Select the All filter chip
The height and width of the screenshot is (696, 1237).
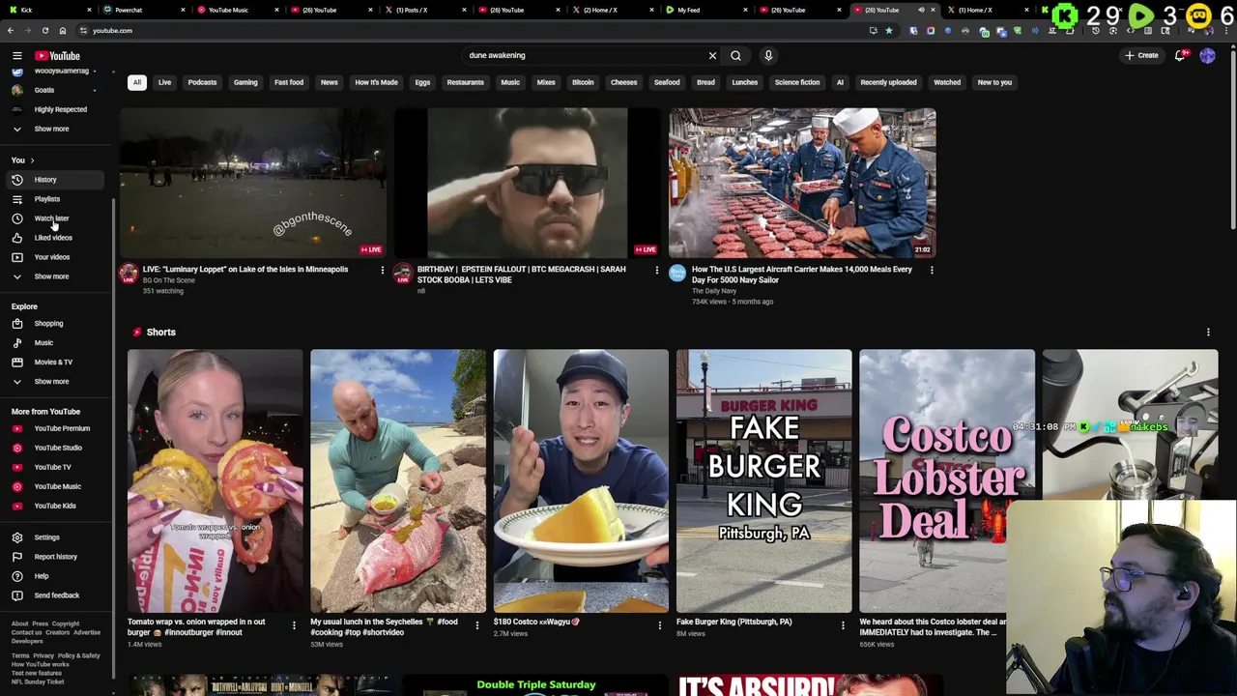(x=136, y=82)
